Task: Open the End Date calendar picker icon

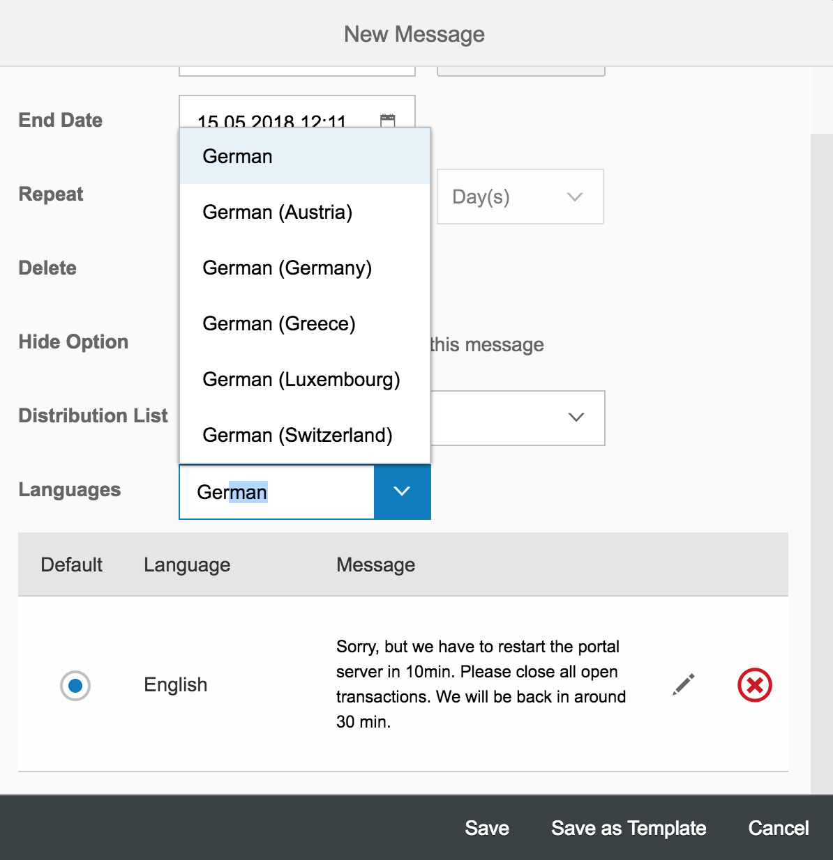Action: 388,120
